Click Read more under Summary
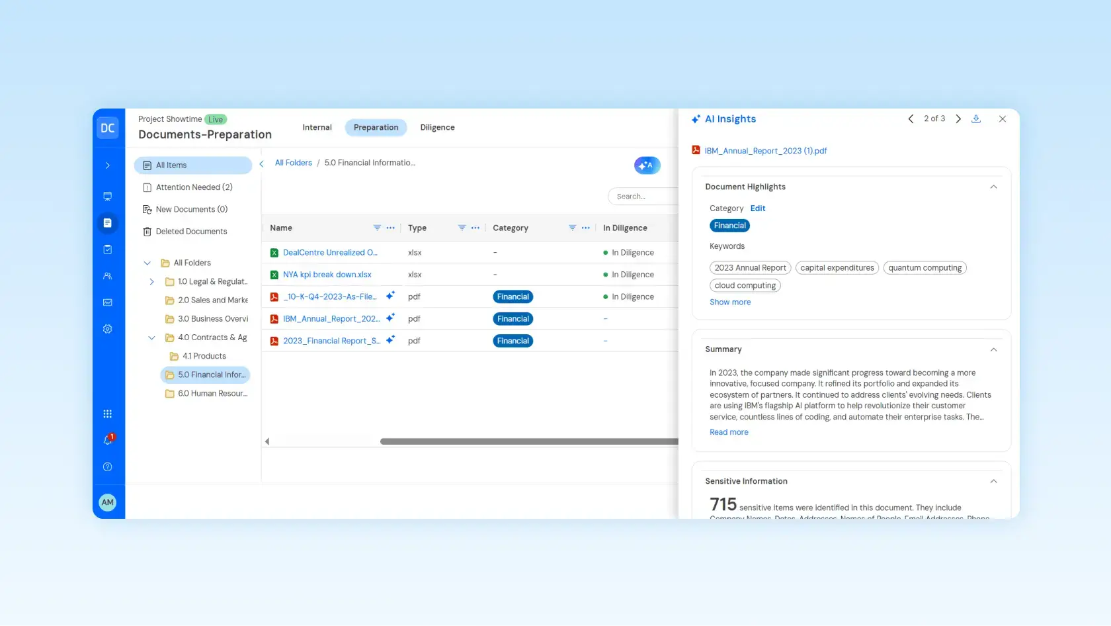1111x626 pixels. coord(729,432)
